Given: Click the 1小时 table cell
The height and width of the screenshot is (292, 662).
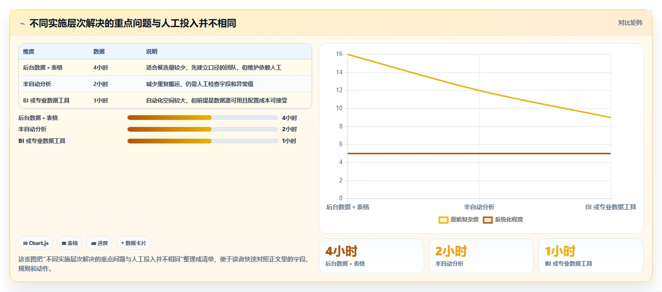Looking at the screenshot, I should (x=101, y=100).
